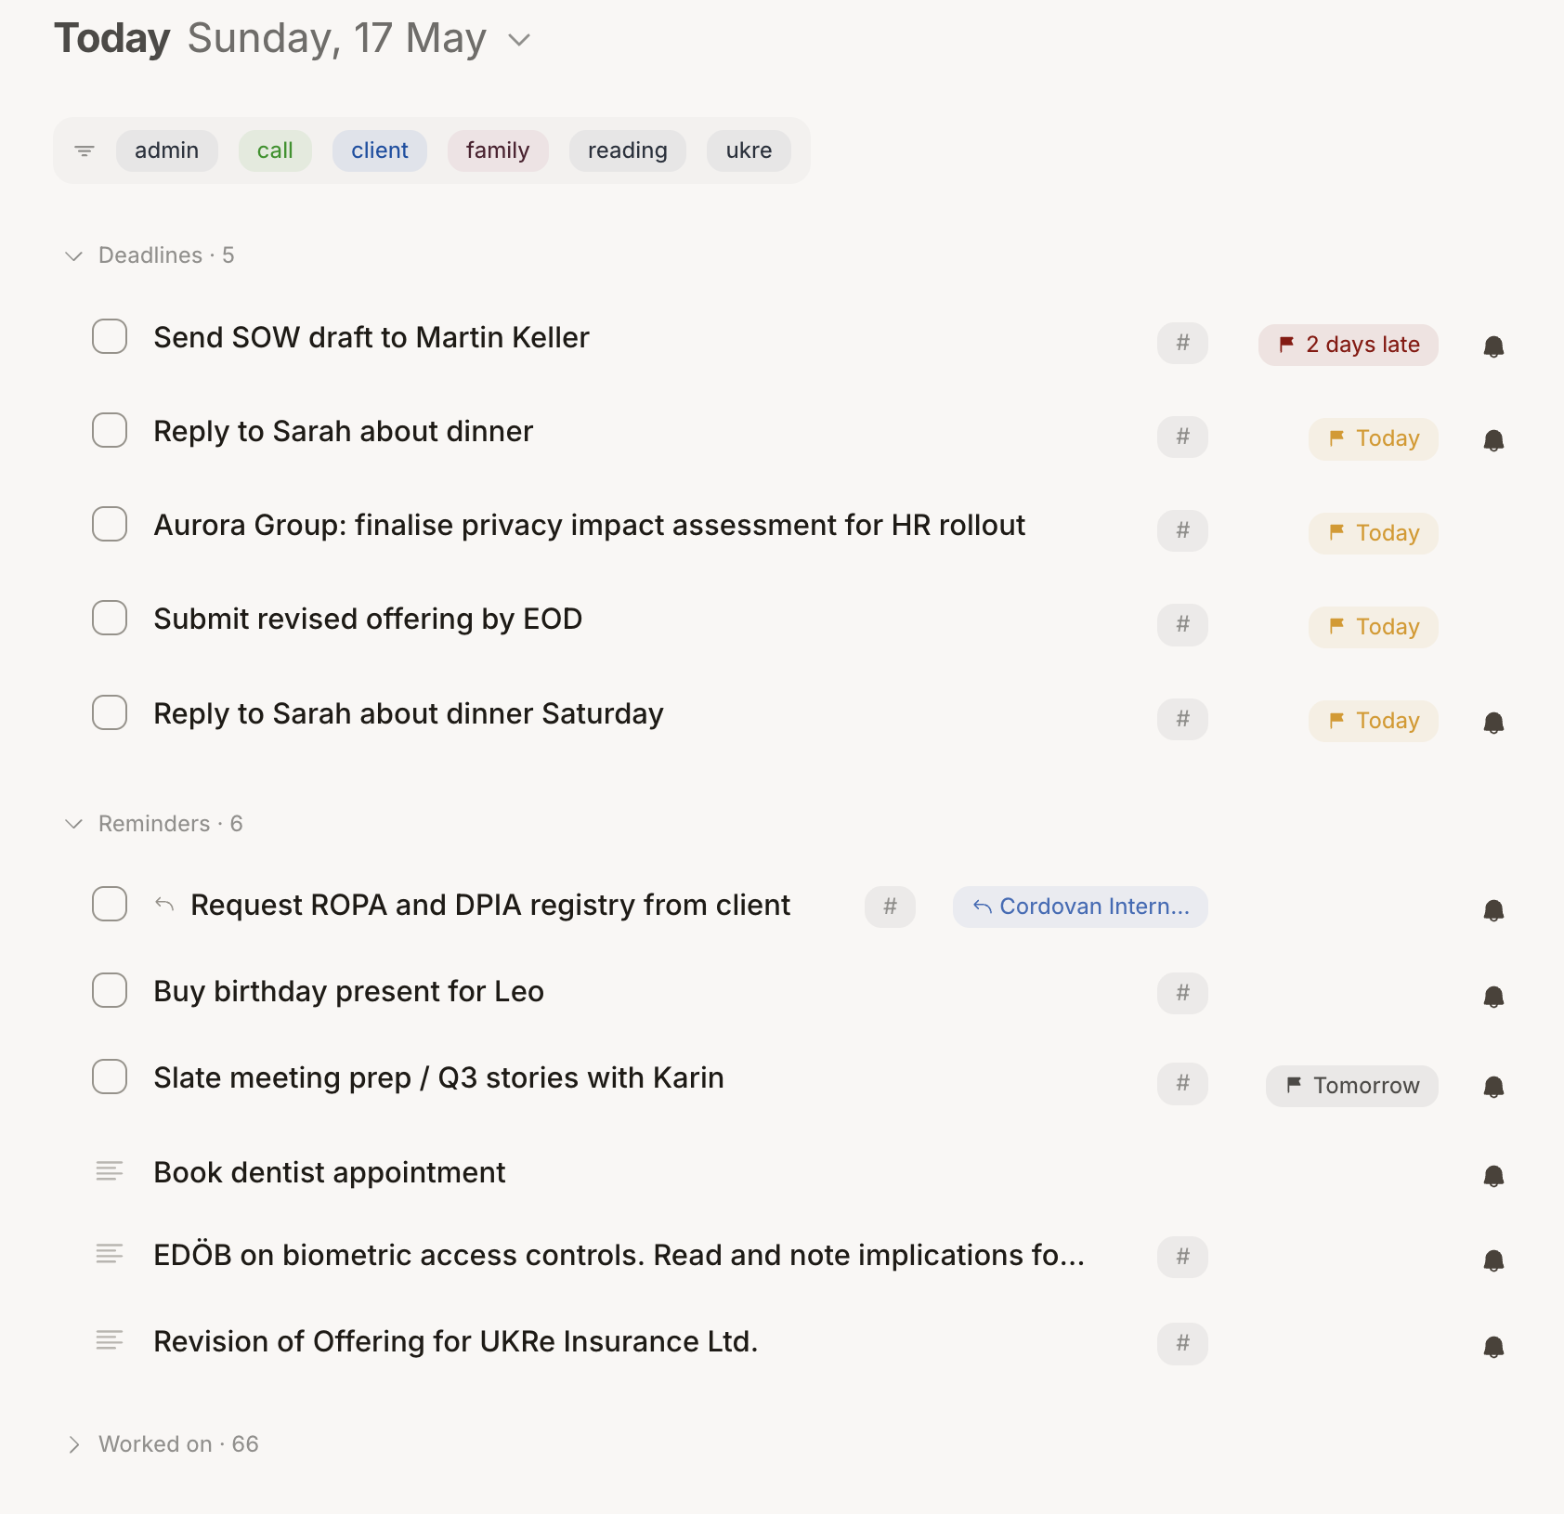Collapse the Reminders section
The image size is (1564, 1514).
(74, 824)
